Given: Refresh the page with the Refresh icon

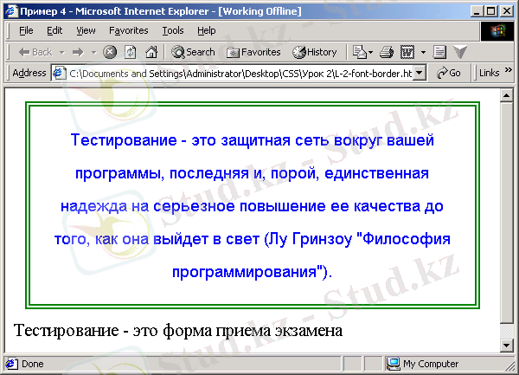Looking at the screenshot, I should click(130, 52).
